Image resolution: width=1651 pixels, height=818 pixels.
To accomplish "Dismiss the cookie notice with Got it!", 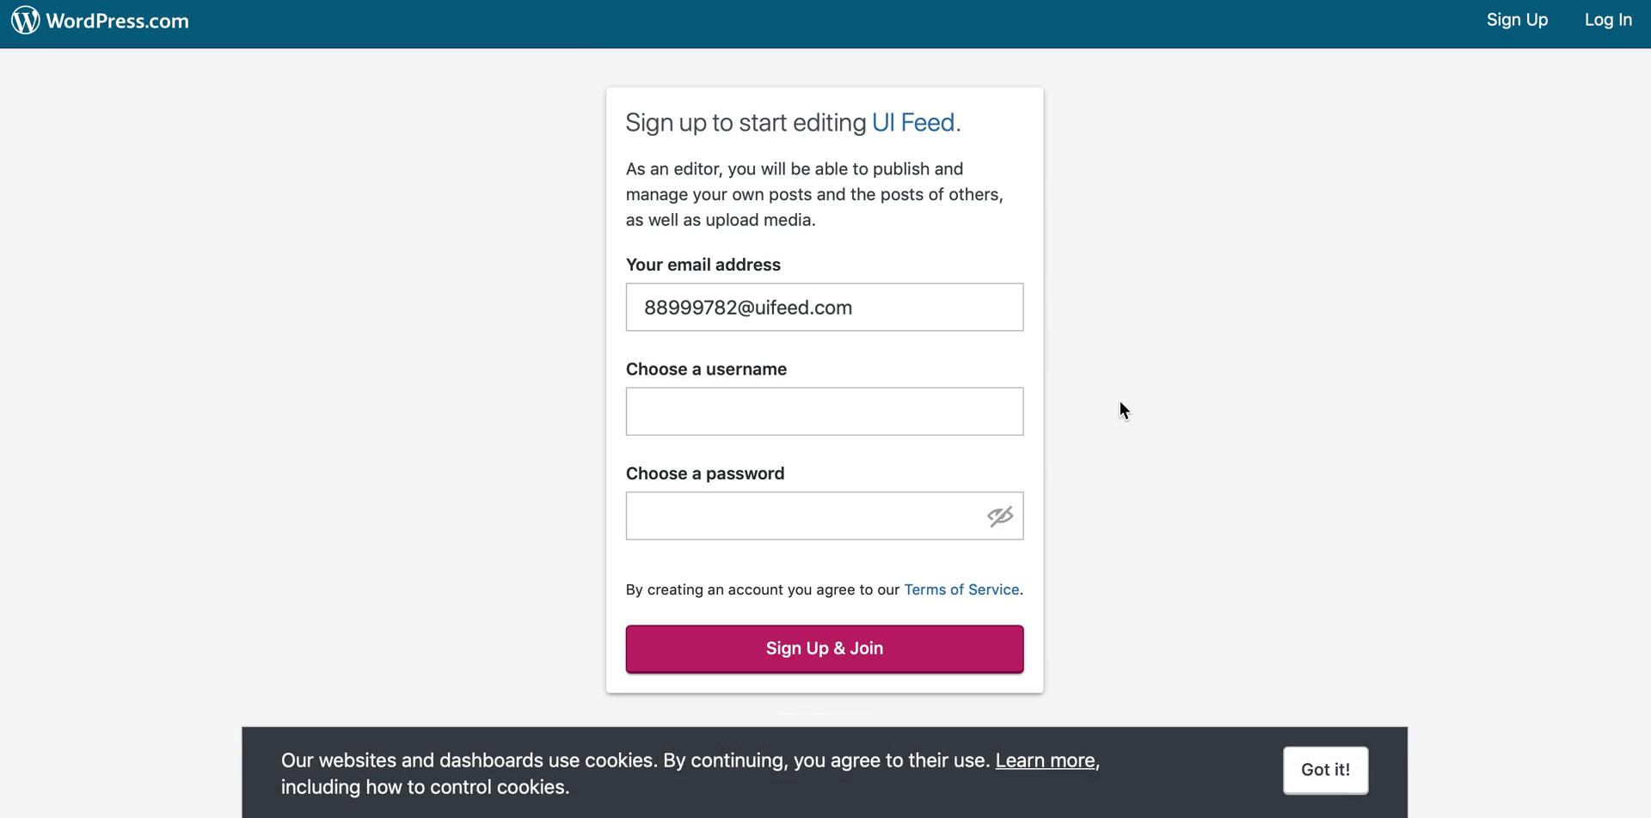I will pos(1325,770).
